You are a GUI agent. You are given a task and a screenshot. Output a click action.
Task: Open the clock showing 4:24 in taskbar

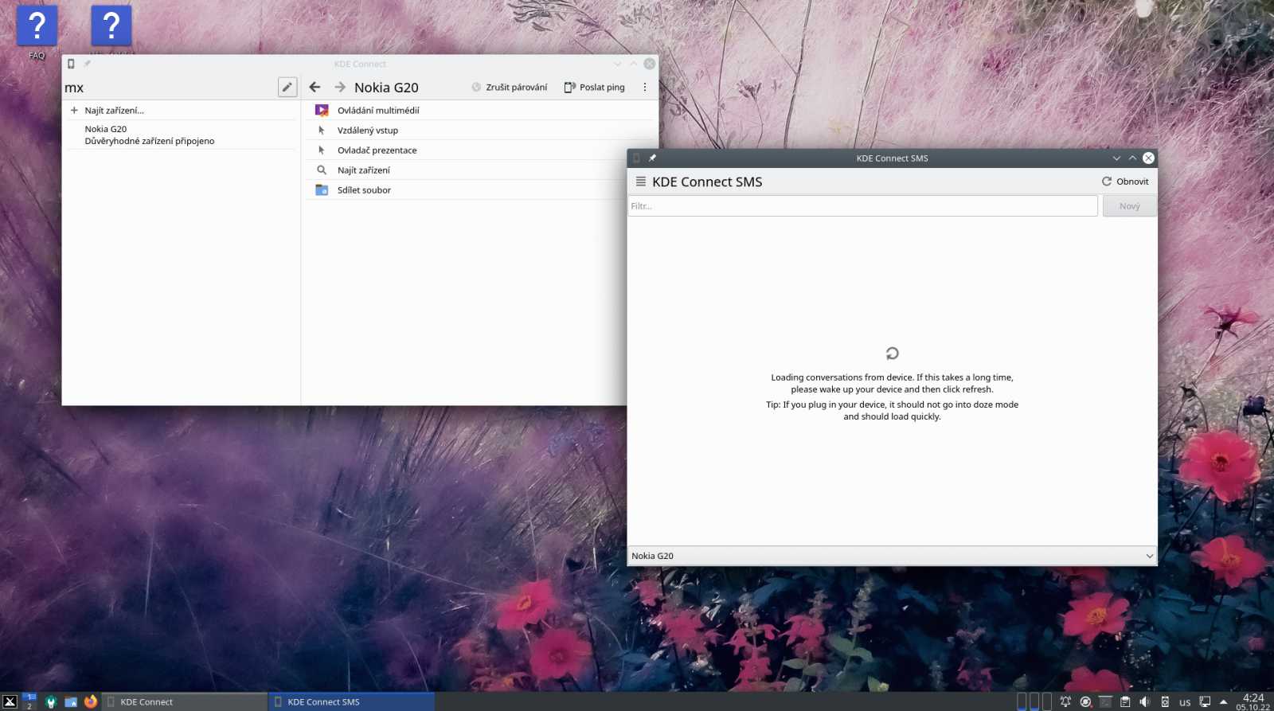[x=1253, y=701]
